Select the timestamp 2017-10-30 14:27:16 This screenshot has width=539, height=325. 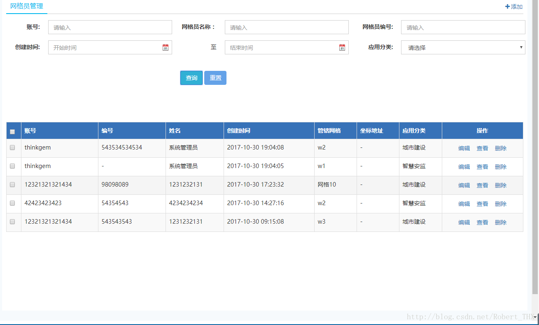[255, 203]
